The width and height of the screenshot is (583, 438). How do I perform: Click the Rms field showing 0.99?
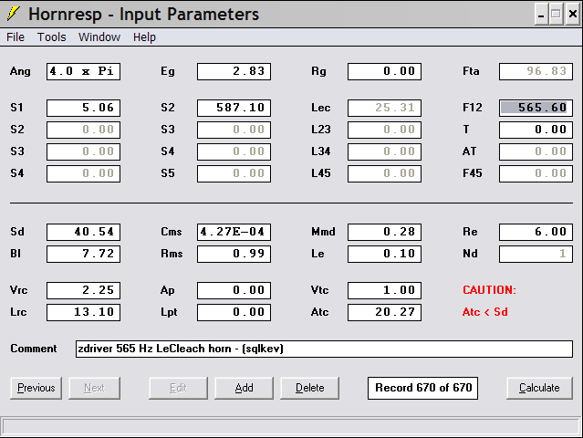pos(234,254)
